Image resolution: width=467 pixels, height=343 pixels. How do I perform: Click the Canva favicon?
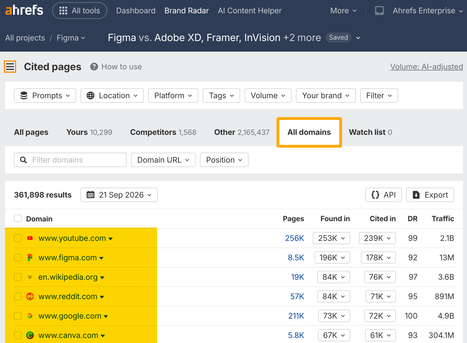(x=30, y=335)
